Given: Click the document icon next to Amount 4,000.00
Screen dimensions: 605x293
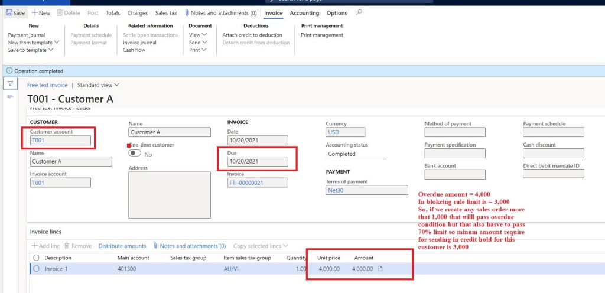Looking at the screenshot, I should [380, 269].
